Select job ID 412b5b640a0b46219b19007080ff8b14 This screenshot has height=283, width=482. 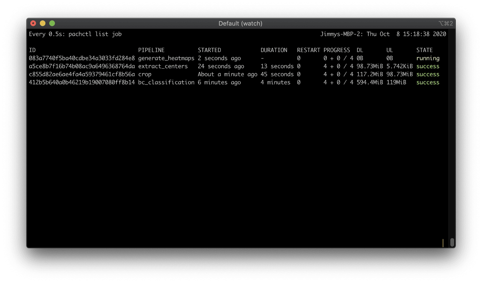[x=82, y=82]
